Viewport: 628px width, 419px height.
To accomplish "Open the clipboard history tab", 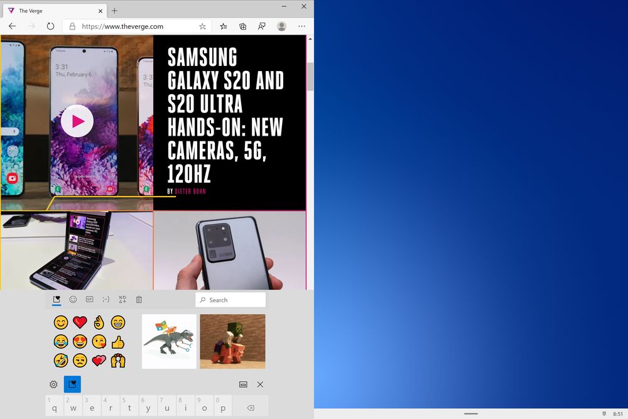I will (139, 299).
